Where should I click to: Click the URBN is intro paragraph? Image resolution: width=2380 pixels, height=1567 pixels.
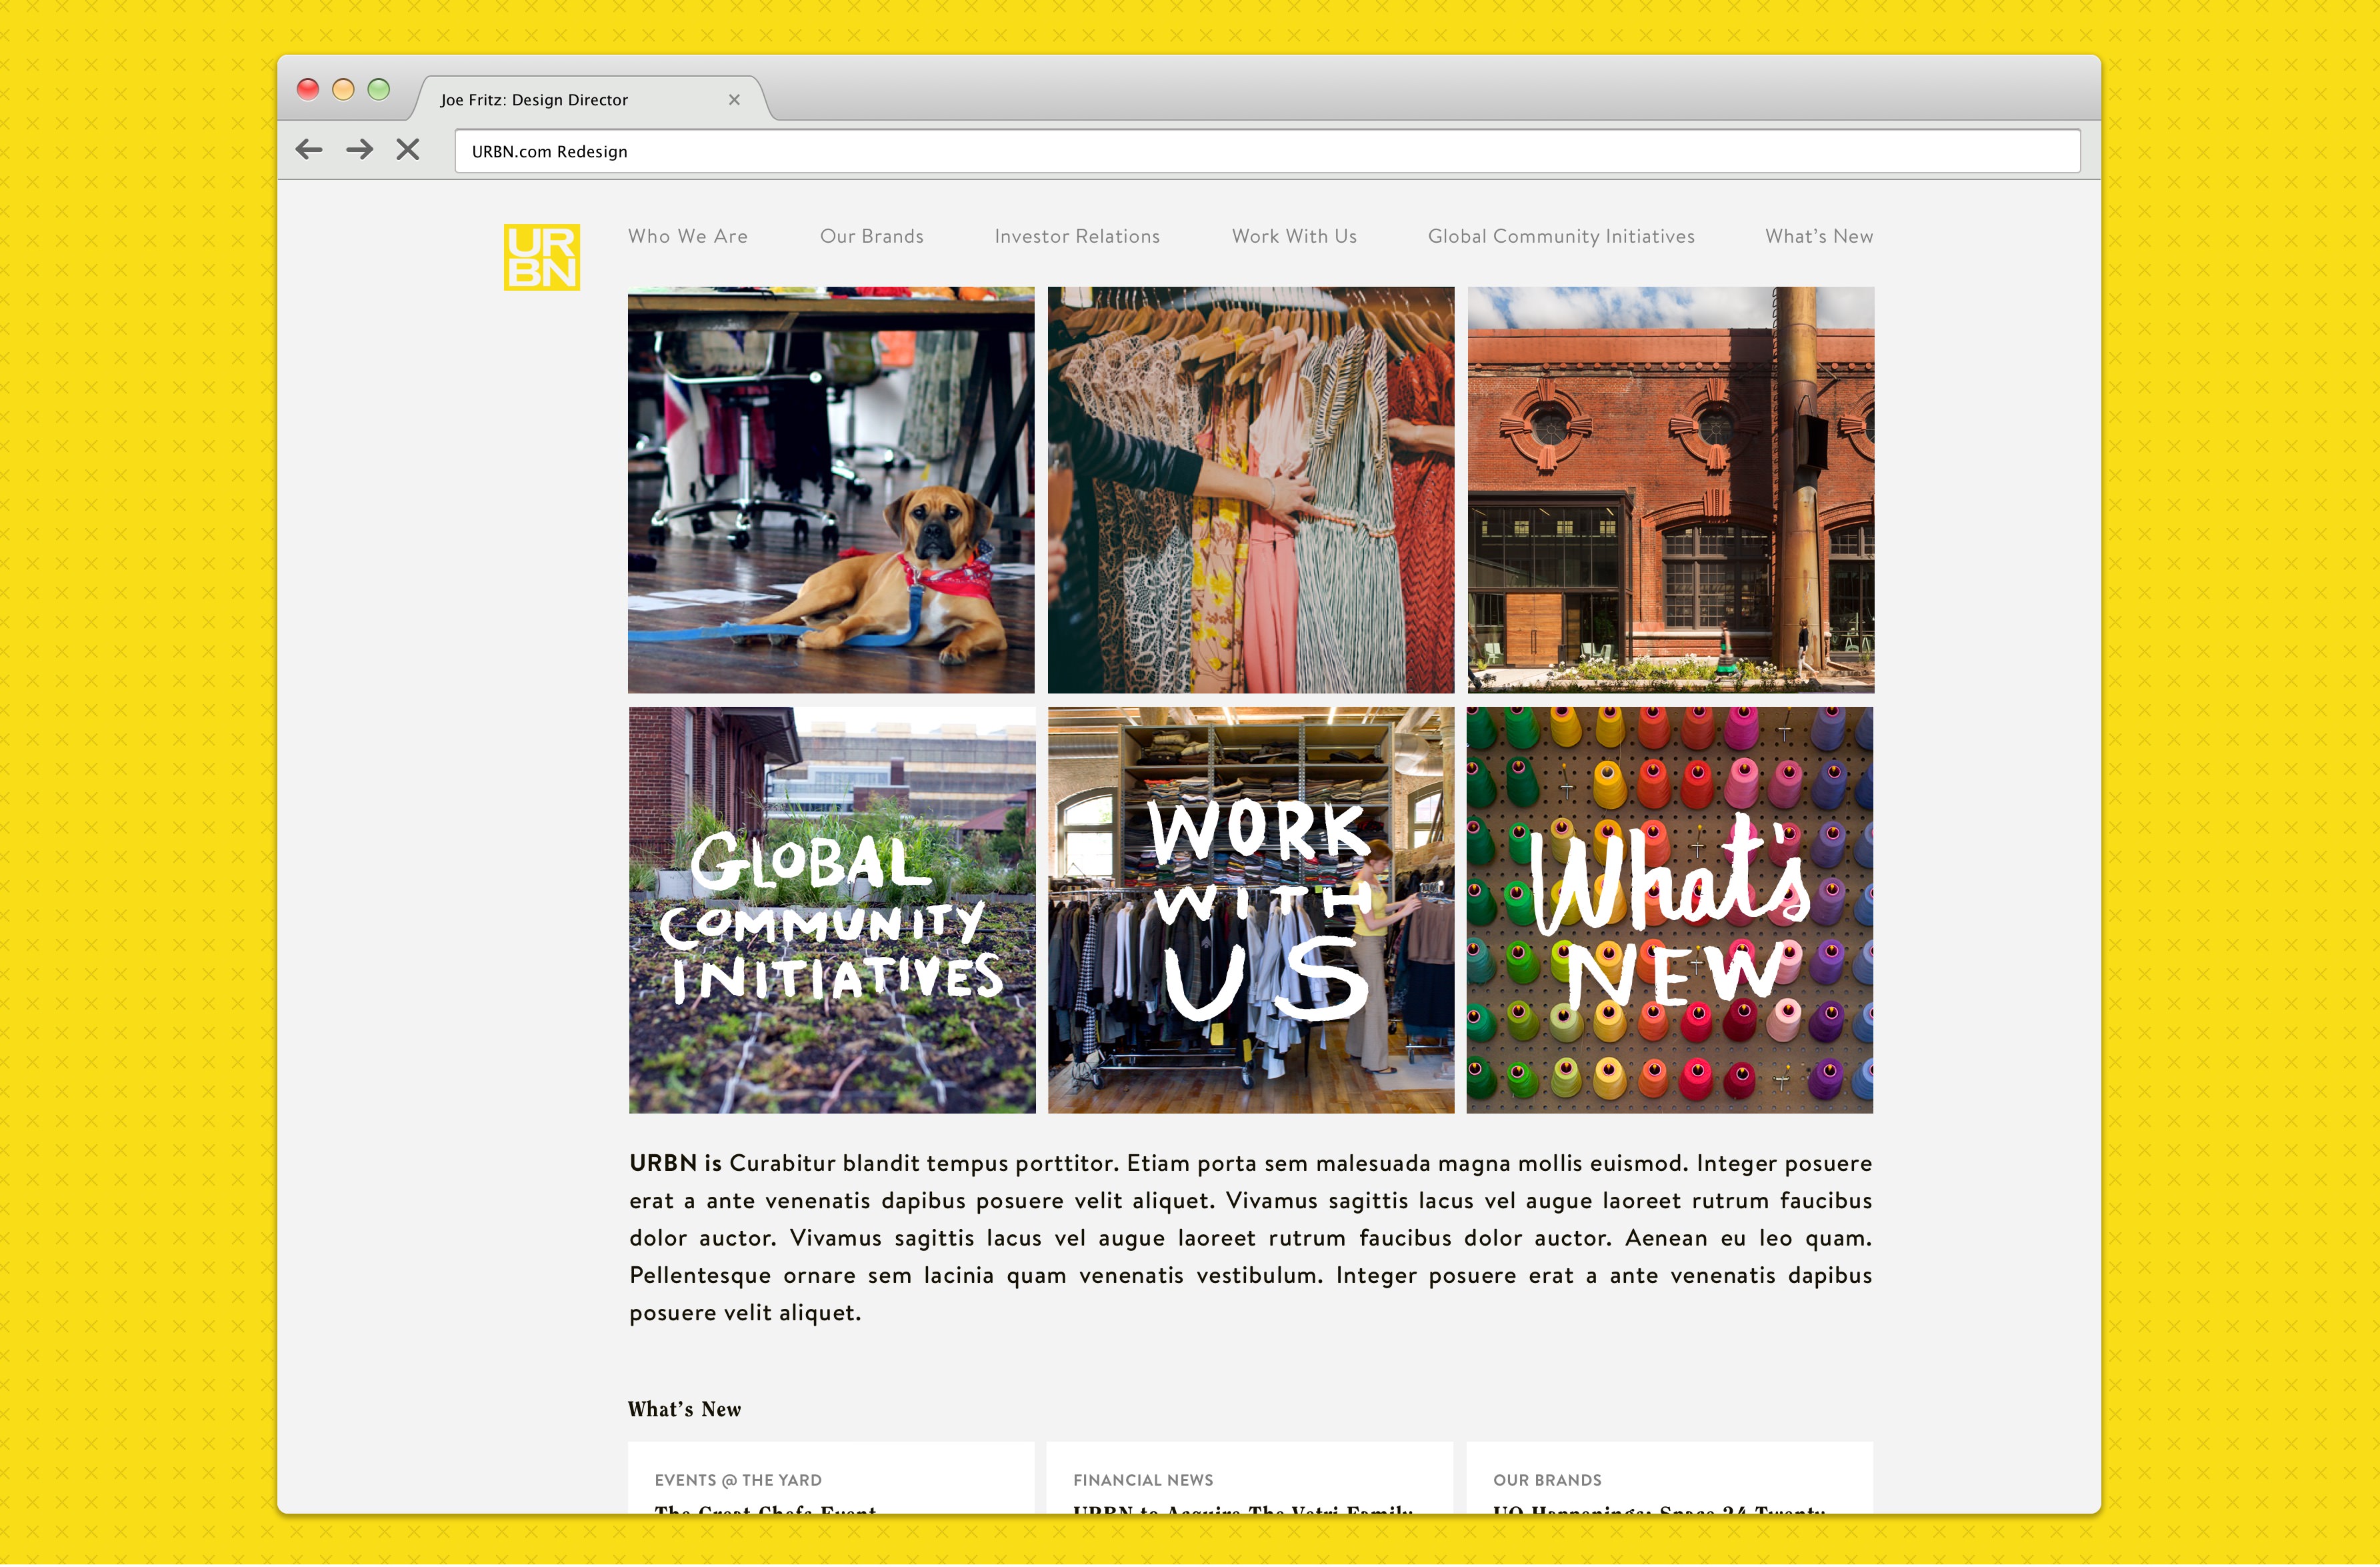(x=1250, y=1238)
